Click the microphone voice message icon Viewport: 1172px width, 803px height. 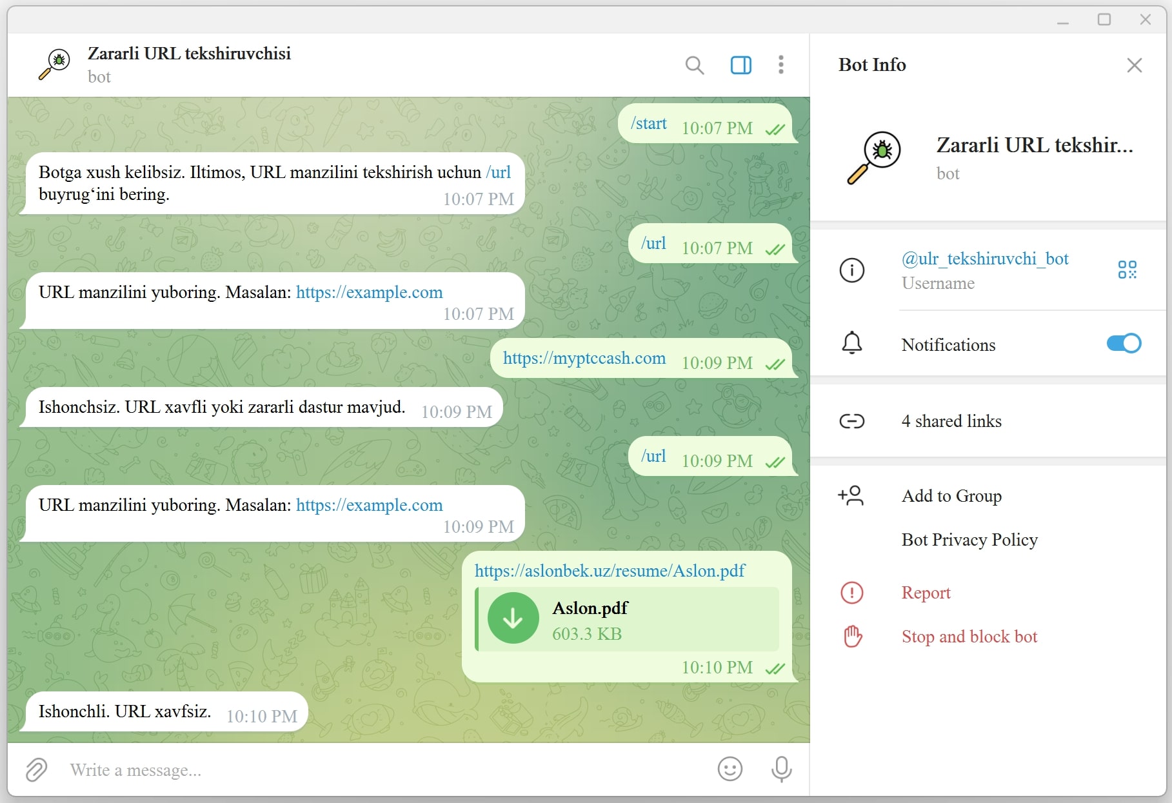pos(781,769)
